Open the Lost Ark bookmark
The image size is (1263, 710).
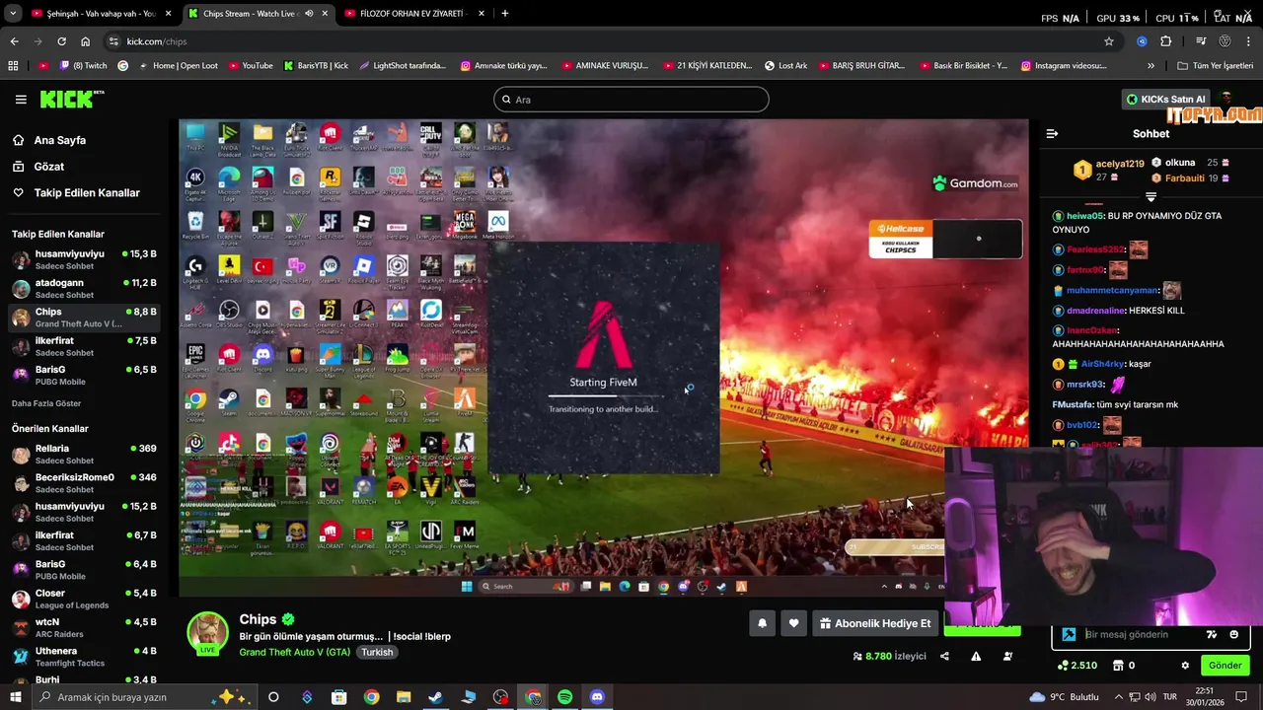click(786, 66)
